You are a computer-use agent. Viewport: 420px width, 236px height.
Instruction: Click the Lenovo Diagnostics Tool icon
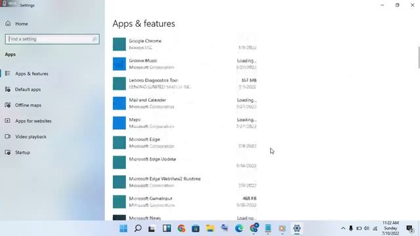point(119,83)
